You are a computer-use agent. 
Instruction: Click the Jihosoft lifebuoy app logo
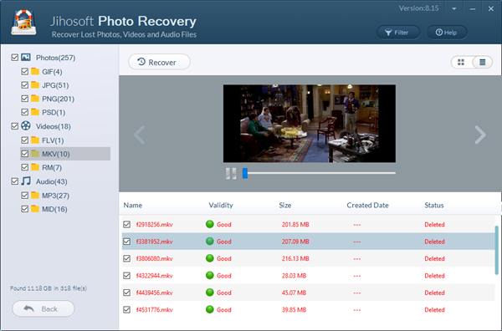pyautogui.click(x=23, y=22)
